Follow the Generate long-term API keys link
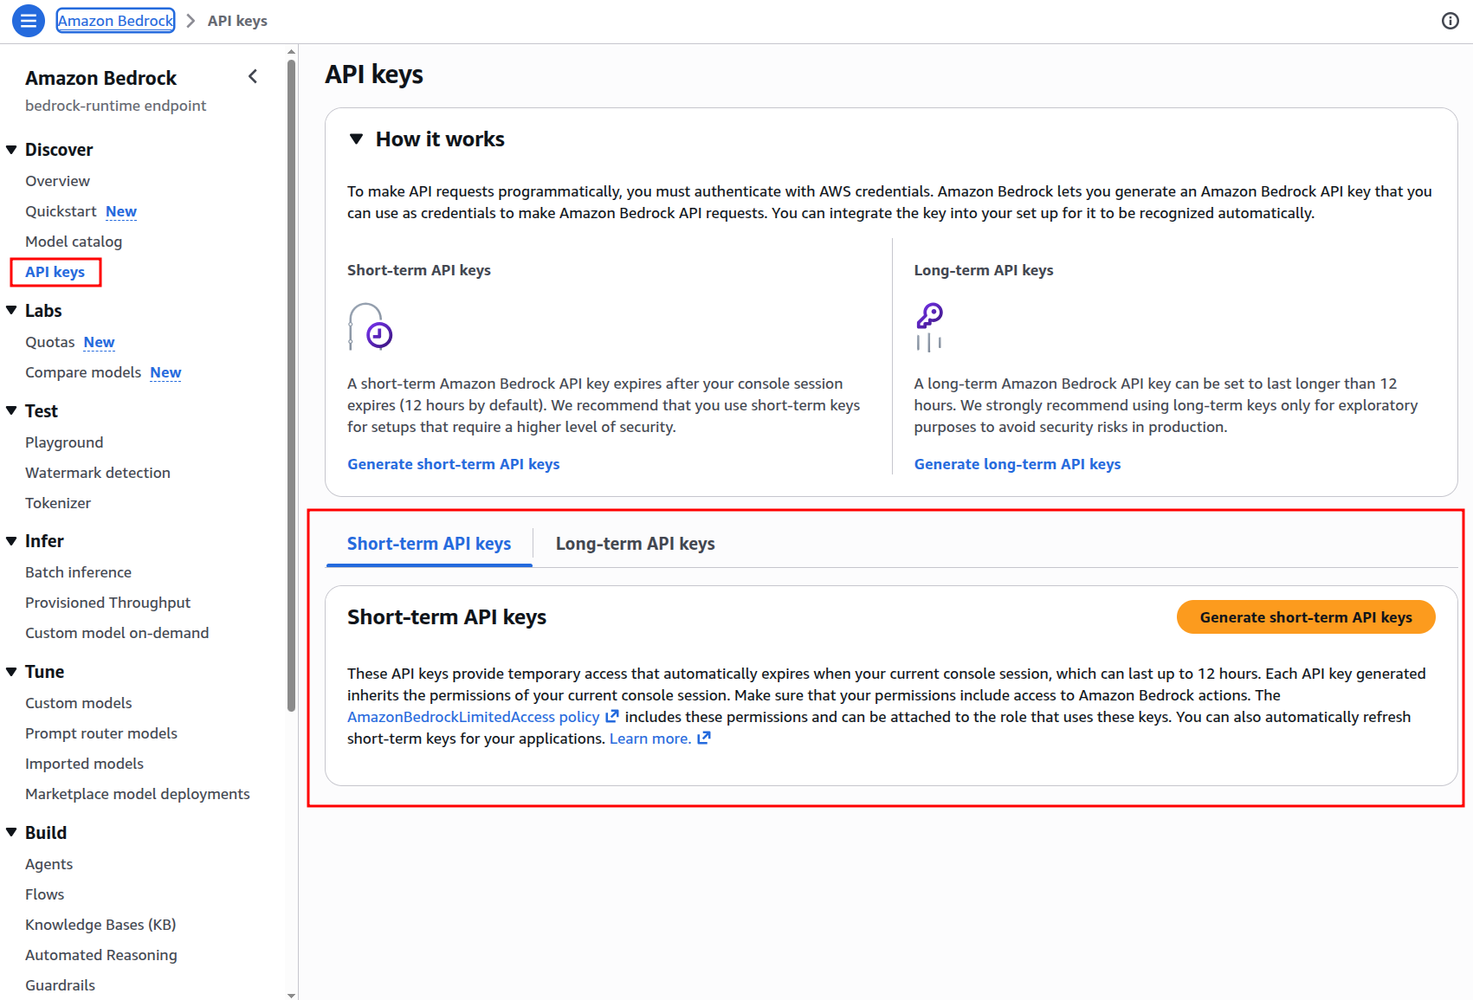 (x=1018, y=464)
